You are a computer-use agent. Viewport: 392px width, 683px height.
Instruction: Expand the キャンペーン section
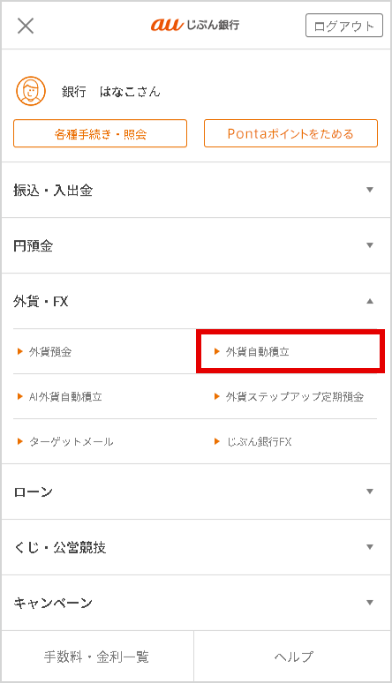pyautogui.click(x=196, y=603)
